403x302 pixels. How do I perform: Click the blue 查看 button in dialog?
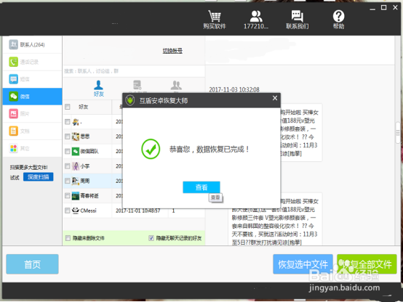click(x=201, y=187)
